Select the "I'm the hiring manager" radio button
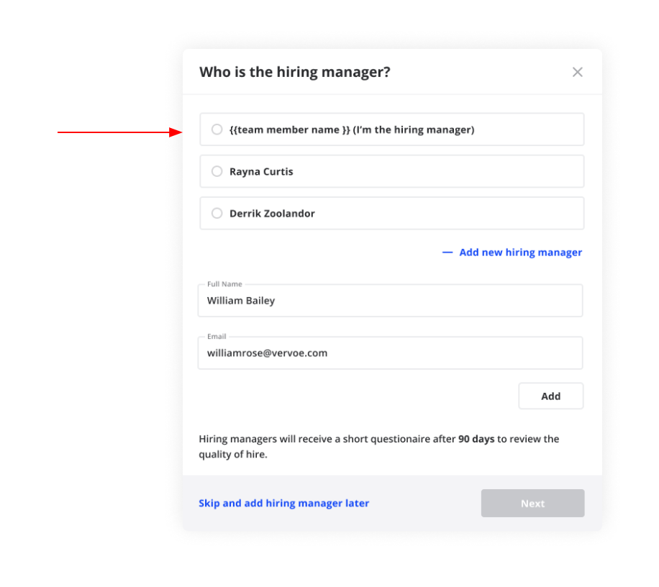The image size is (659, 587). pyautogui.click(x=217, y=129)
